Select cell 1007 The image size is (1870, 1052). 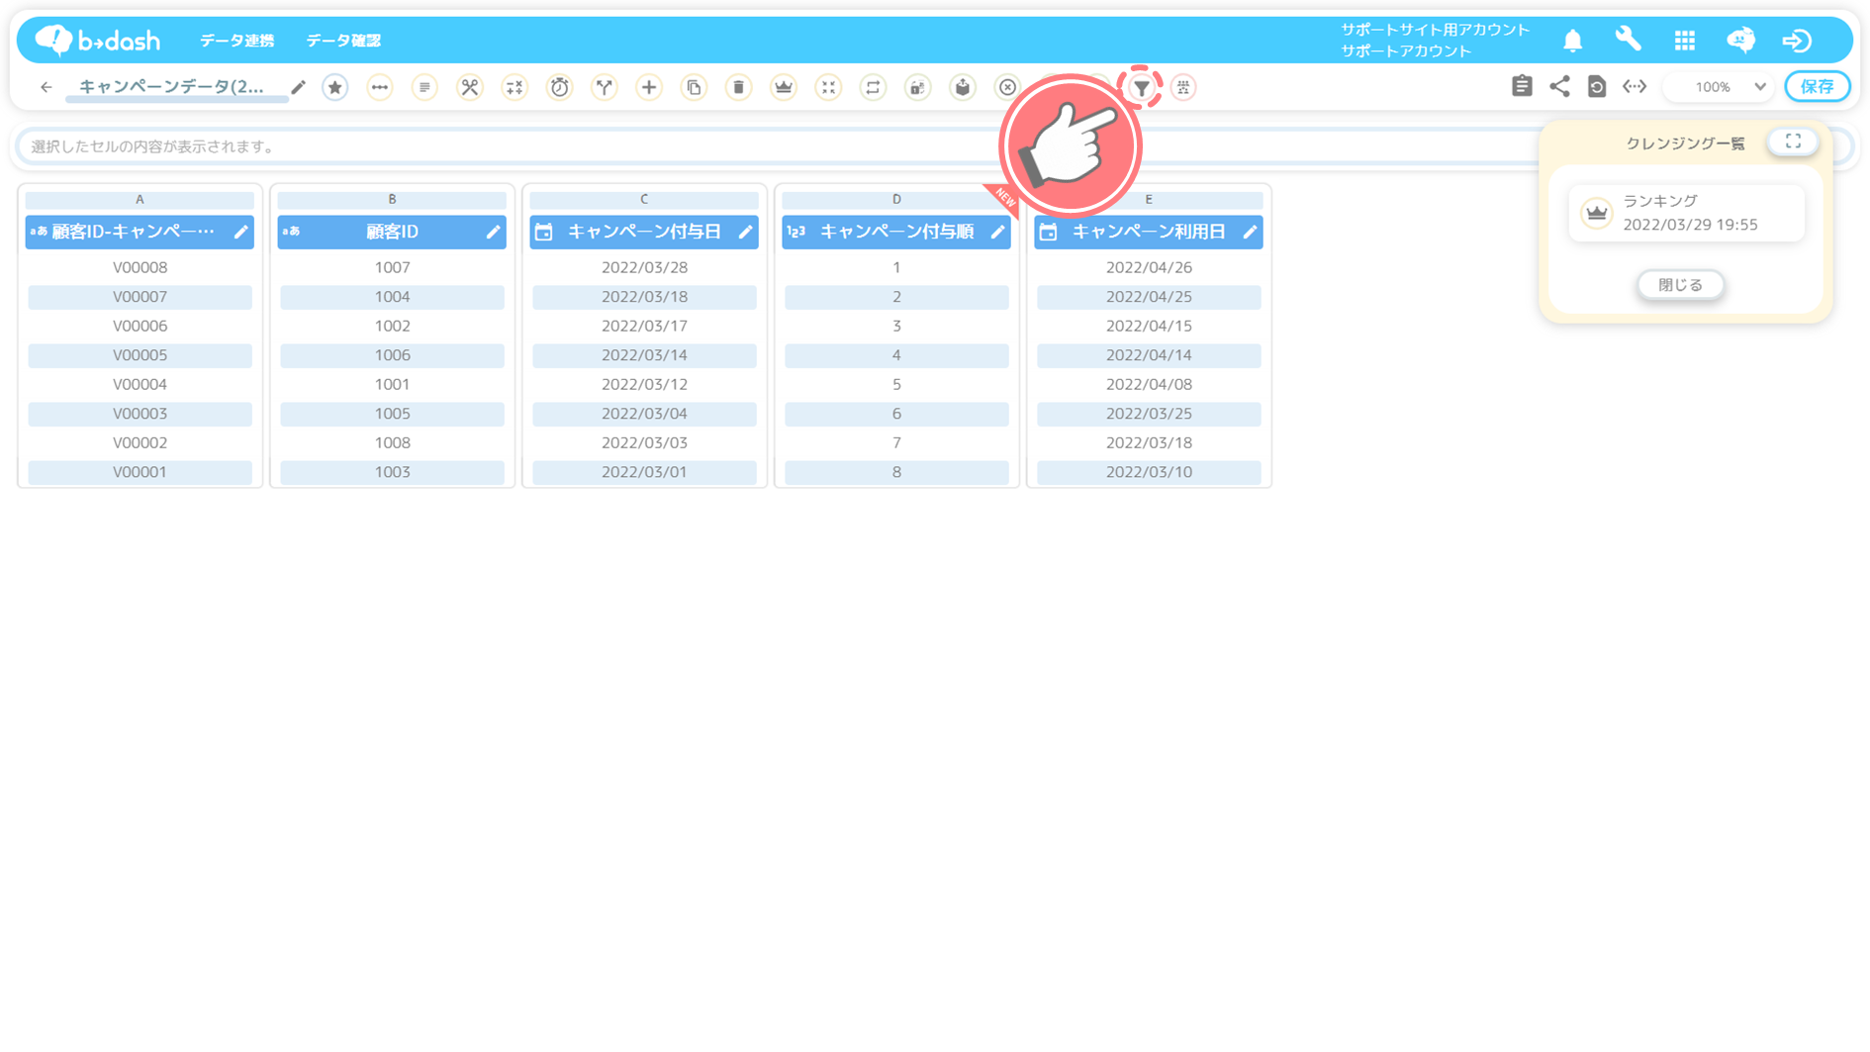pos(392,267)
